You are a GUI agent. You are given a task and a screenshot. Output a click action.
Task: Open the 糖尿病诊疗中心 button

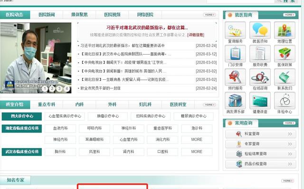193,116
